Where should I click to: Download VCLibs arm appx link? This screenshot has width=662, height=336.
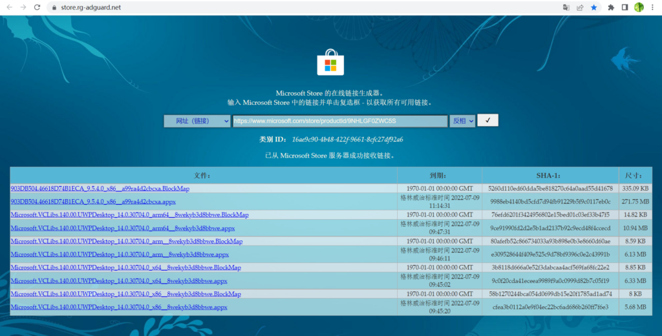(x=120, y=255)
